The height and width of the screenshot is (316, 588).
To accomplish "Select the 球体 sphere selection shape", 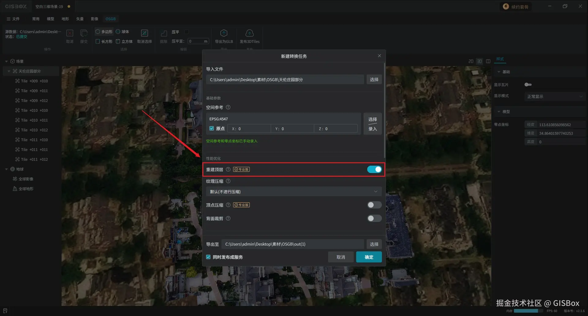I will click(x=122, y=32).
